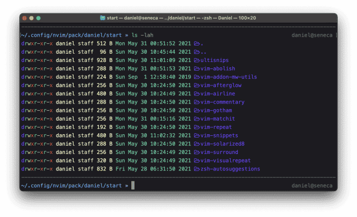Click the folder icon beside vim-snippets
This screenshot has width=357, height=217.
point(197,136)
